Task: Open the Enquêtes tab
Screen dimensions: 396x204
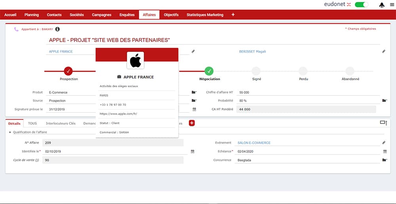Action: [127, 15]
